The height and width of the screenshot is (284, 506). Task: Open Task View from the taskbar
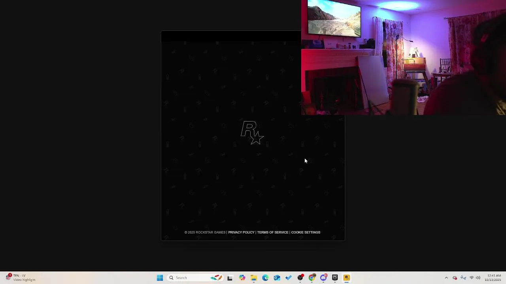click(230, 278)
